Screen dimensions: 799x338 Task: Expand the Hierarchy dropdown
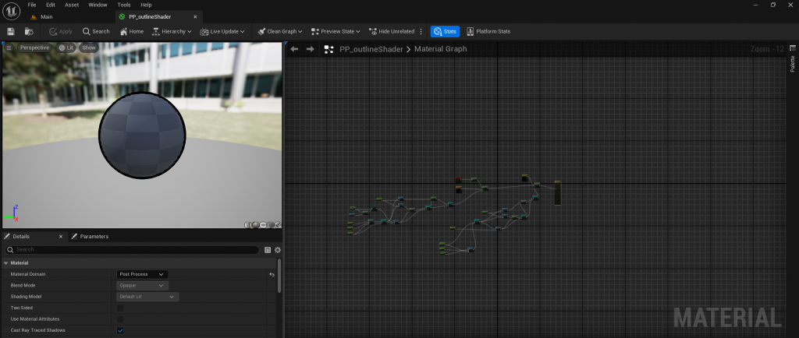pos(172,31)
